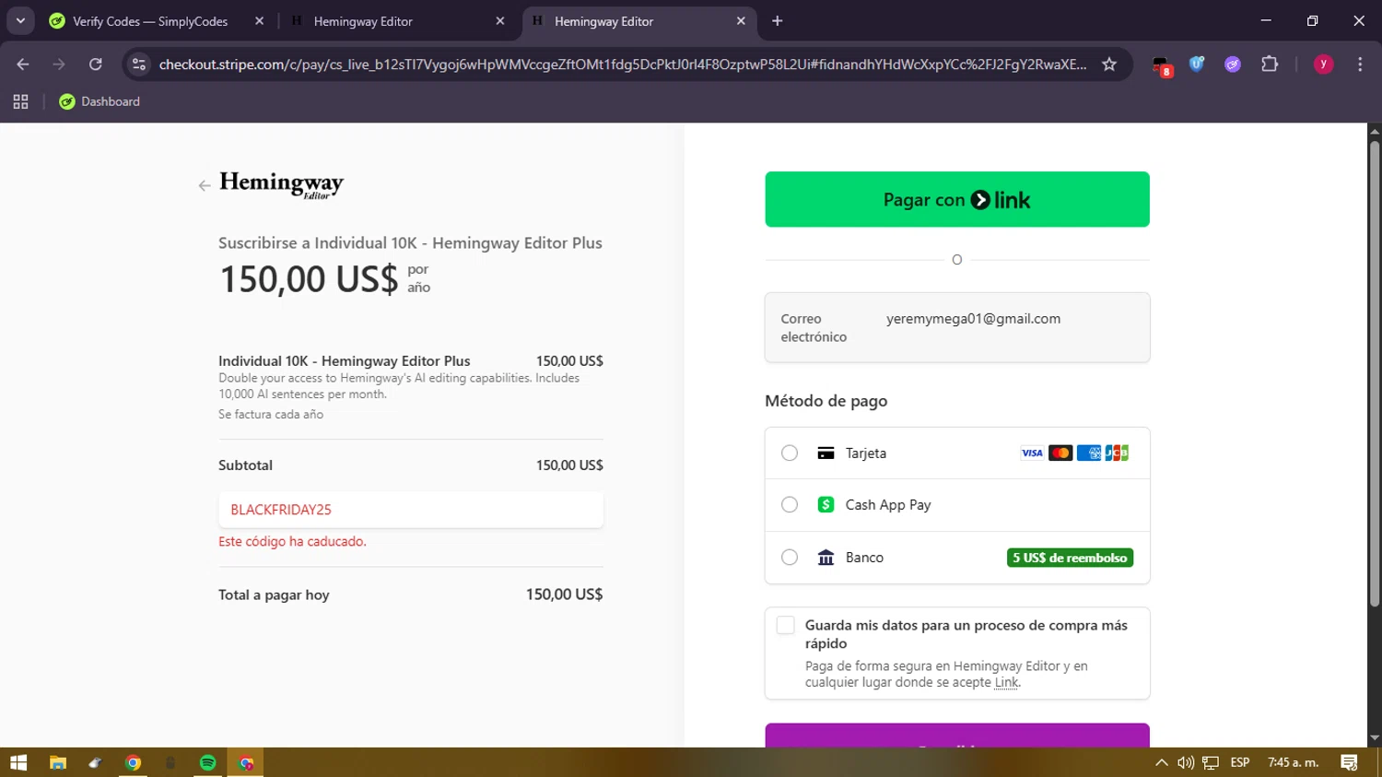Open the Link hyperlink in the save-info text
This screenshot has height=777, width=1382.
(x=1006, y=682)
